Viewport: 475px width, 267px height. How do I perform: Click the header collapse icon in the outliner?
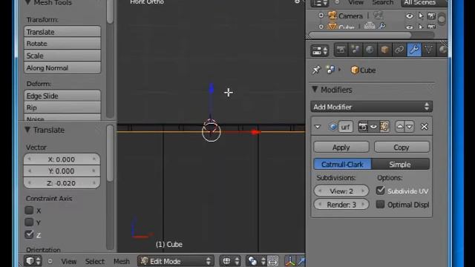(337, 2)
